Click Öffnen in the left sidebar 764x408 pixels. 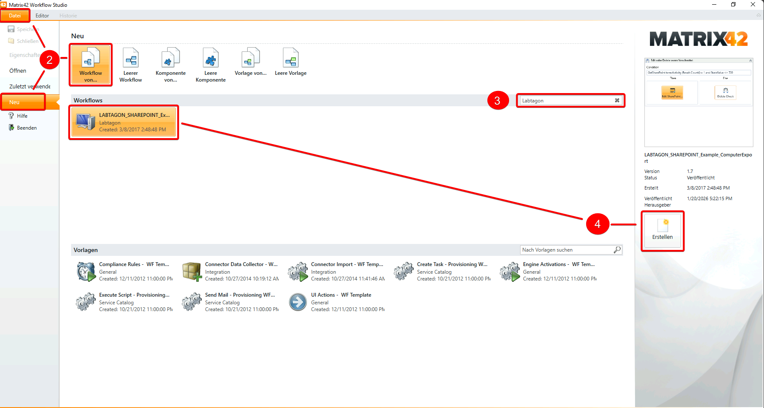point(18,71)
